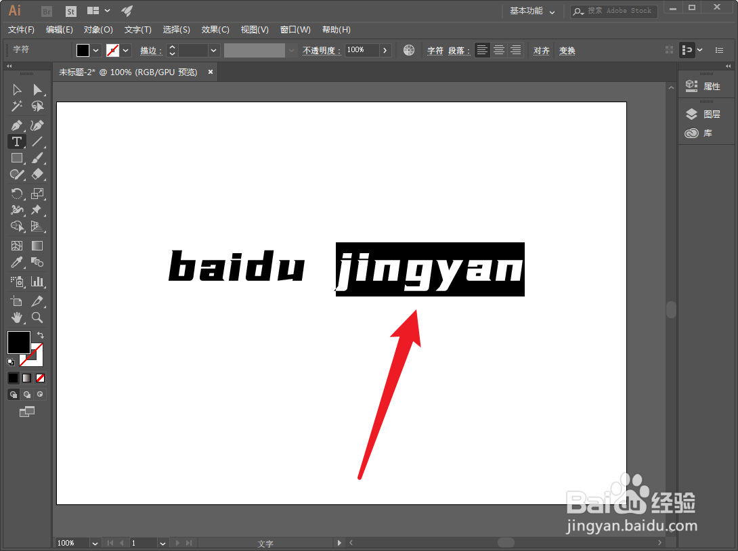Pick the Magic Wand tool
Screen dimensions: 738x551
(17, 106)
